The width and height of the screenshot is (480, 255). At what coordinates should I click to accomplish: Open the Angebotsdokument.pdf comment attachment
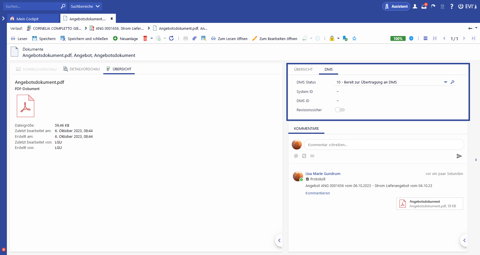pos(430,204)
